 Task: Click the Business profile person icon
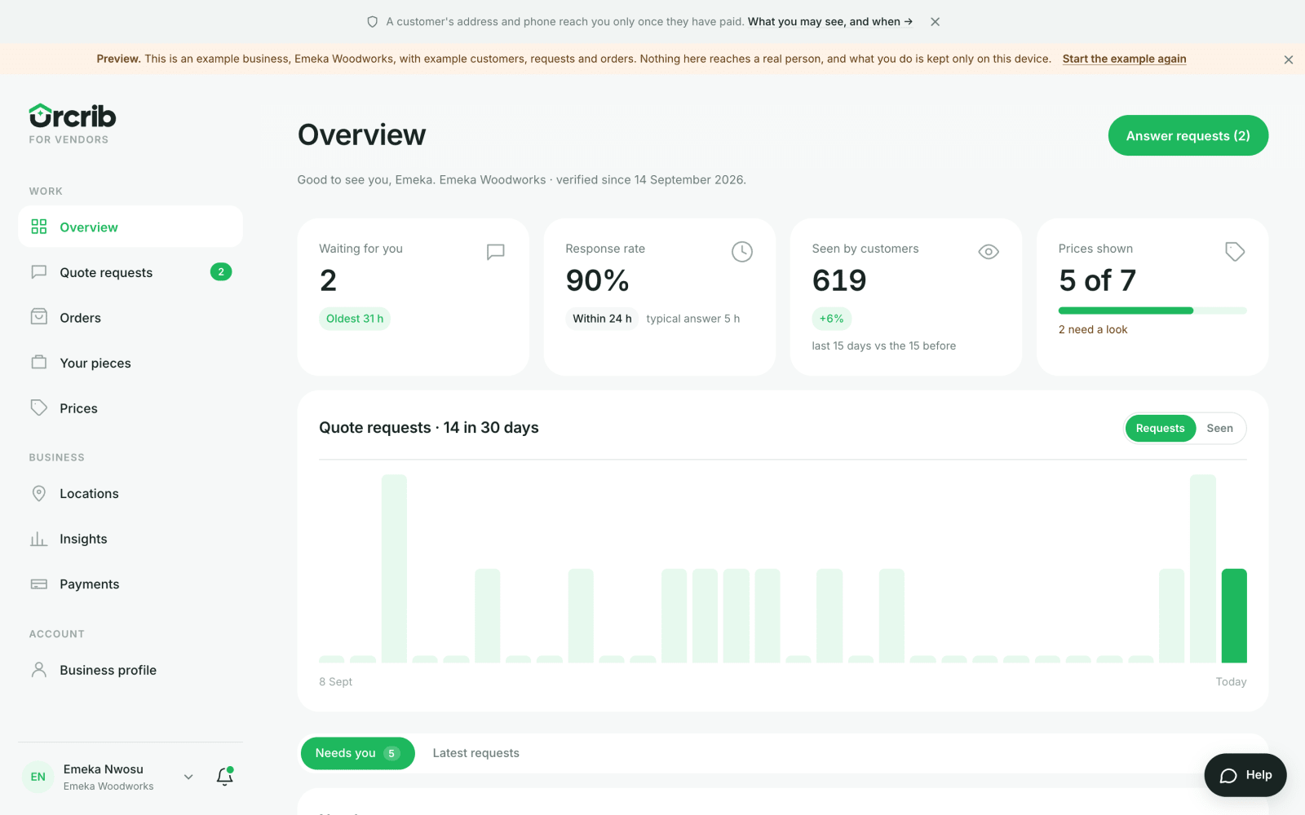click(x=39, y=670)
